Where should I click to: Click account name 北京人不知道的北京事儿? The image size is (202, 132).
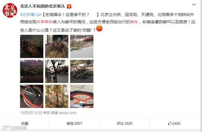43,6
